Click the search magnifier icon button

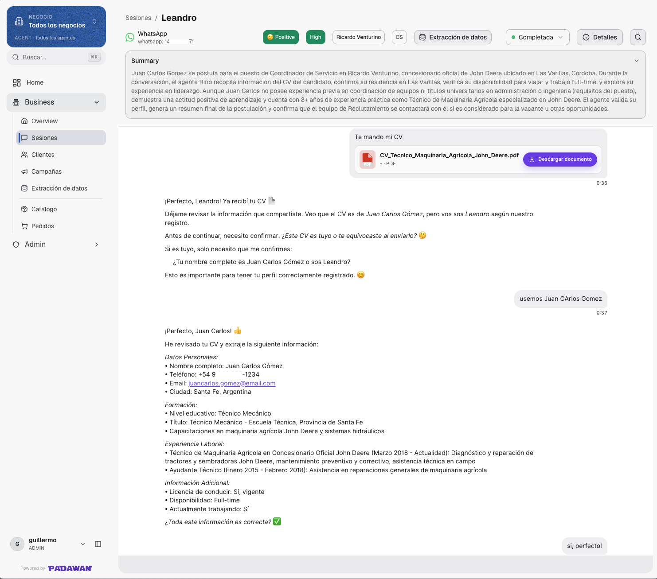click(x=637, y=37)
